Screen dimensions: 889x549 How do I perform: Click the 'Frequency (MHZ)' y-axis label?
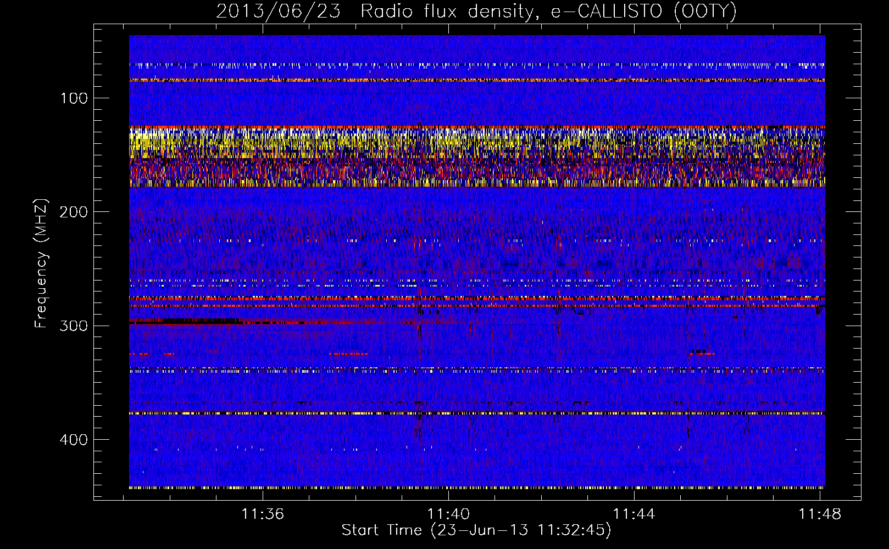click(x=41, y=264)
